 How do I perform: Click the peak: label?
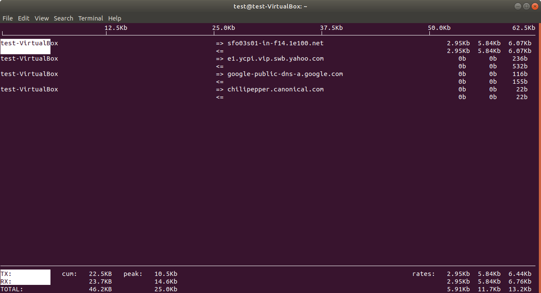pyautogui.click(x=133, y=274)
